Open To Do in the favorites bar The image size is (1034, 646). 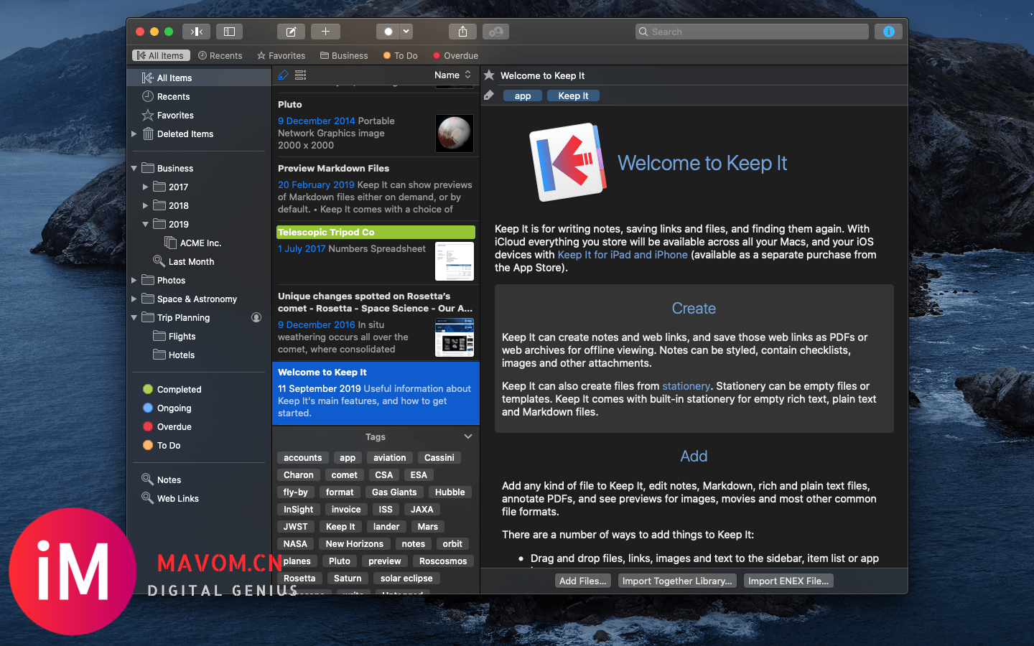coord(401,55)
